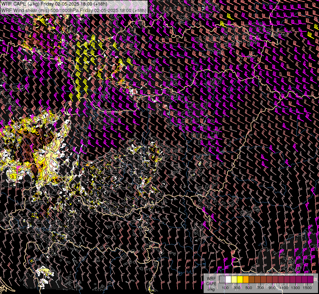This screenshot has width=319, height=294.
Task: Click the 100 legend value
Action: coord(225,288)
